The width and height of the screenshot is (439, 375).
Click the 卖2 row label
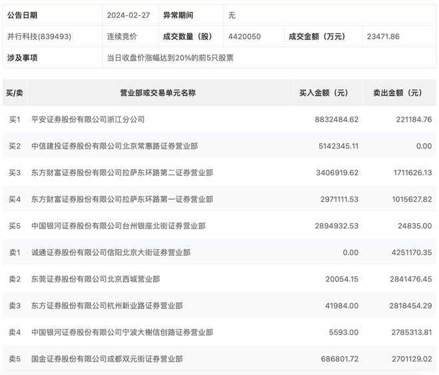point(15,279)
